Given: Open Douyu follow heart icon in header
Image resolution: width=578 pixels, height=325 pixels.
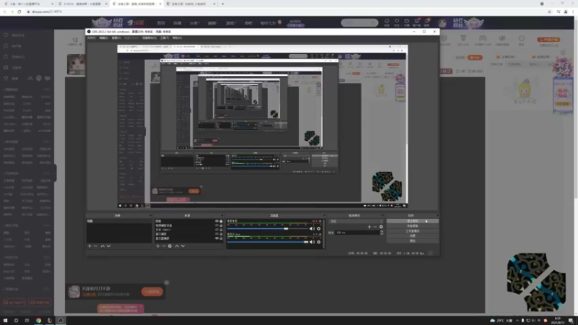Looking at the screenshot, I should 397,22.
